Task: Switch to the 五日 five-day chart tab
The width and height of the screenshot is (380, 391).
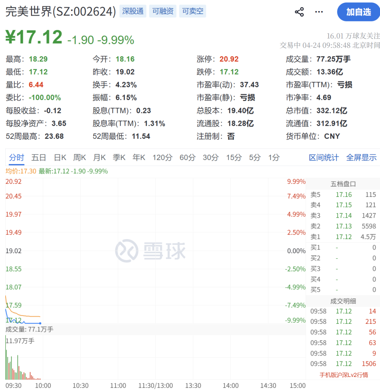Action: [x=39, y=158]
